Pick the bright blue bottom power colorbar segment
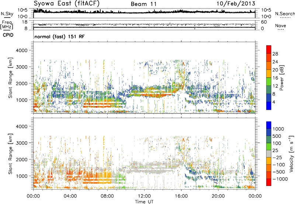The width and height of the screenshot is (295, 204). 269,106
